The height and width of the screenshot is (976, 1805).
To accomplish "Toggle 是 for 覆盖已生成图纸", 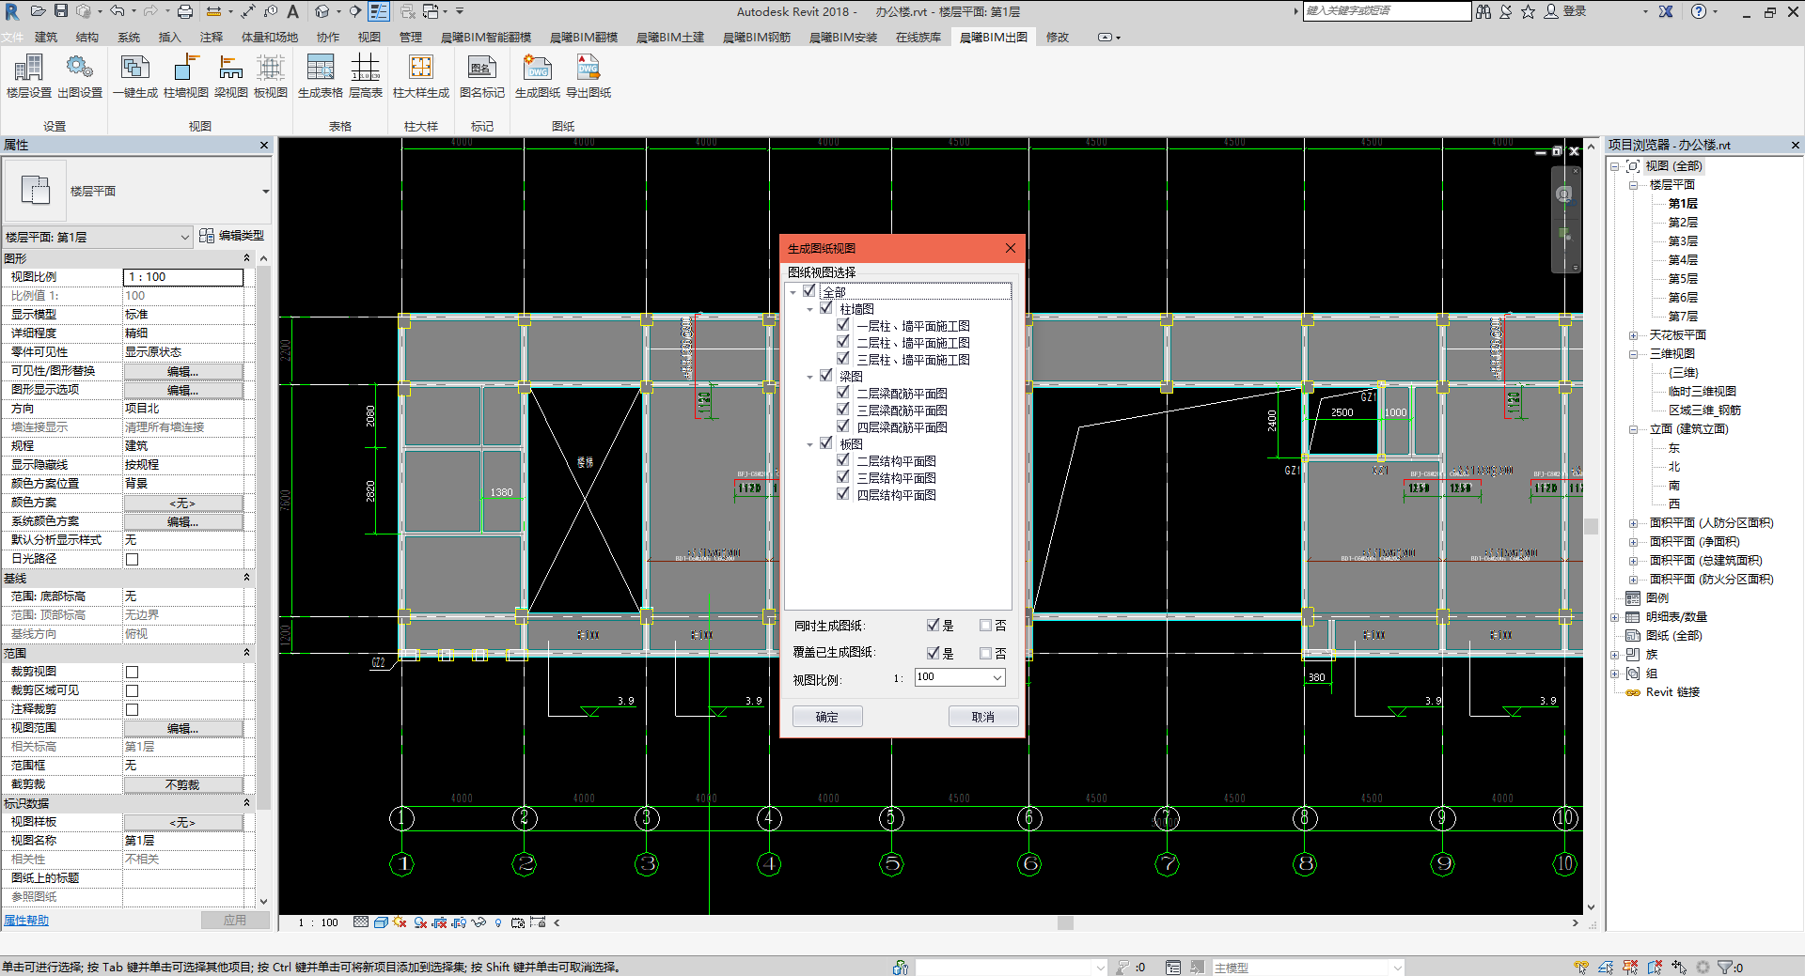I will tap(933, 652).
